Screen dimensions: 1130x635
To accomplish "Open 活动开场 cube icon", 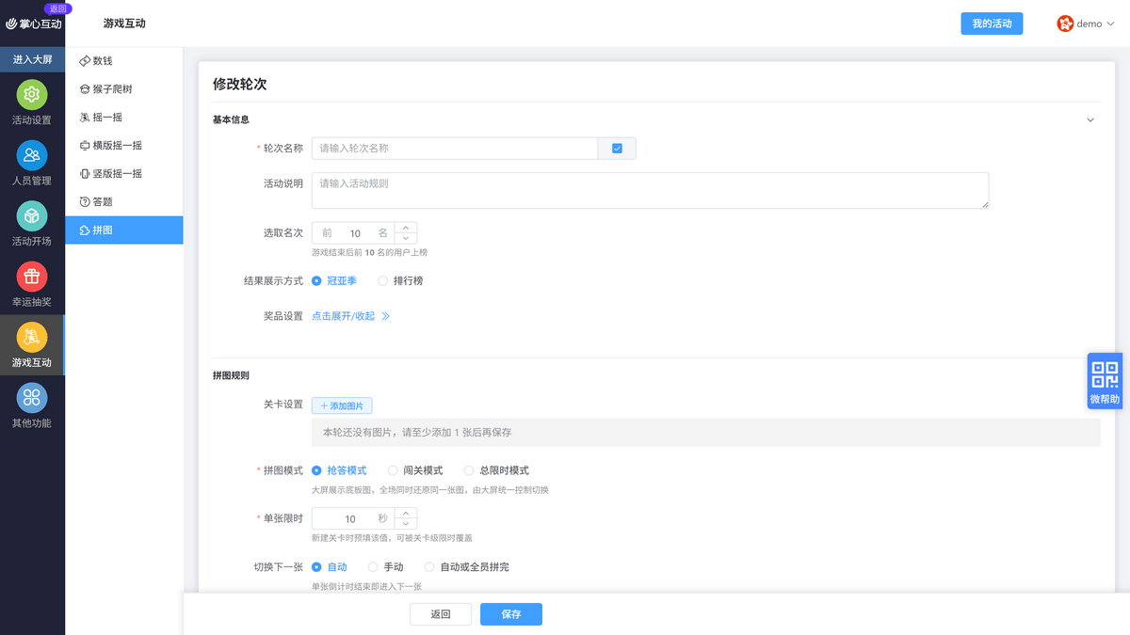I will pyautogui.click(x=32, y=216).
